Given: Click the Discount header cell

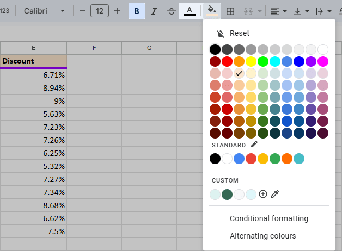Looking at the screenshot, I should 33,61.
